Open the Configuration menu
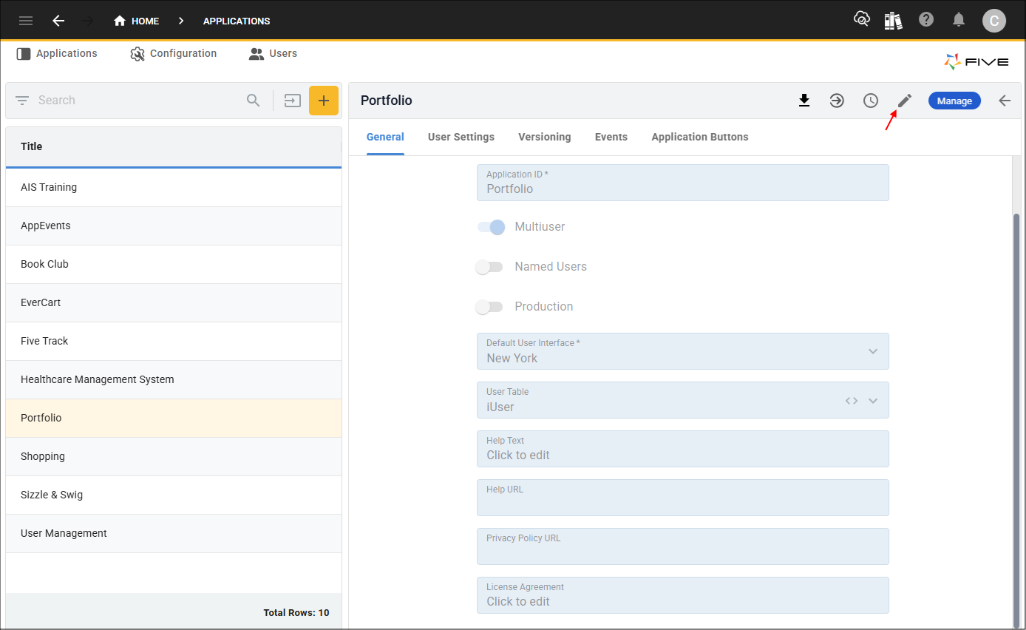 tap(174, 53)
